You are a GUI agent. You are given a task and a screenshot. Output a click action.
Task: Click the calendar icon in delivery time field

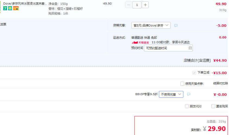coord(190,48)
